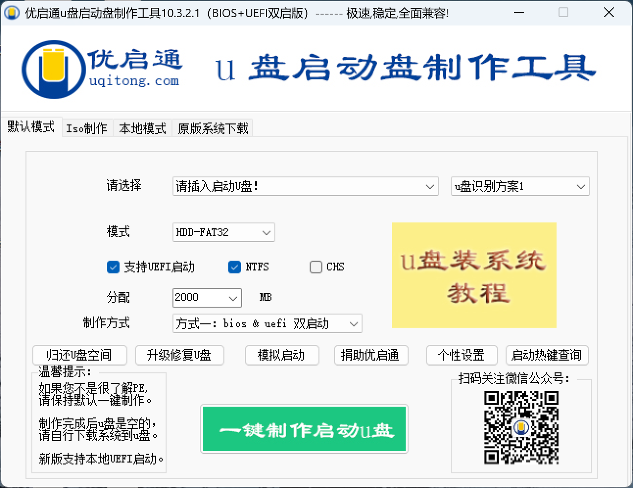Expand the 制作方式 bios & uefi dropdown
This screenshot has width=633, height=488.
(x=267, y=323)
